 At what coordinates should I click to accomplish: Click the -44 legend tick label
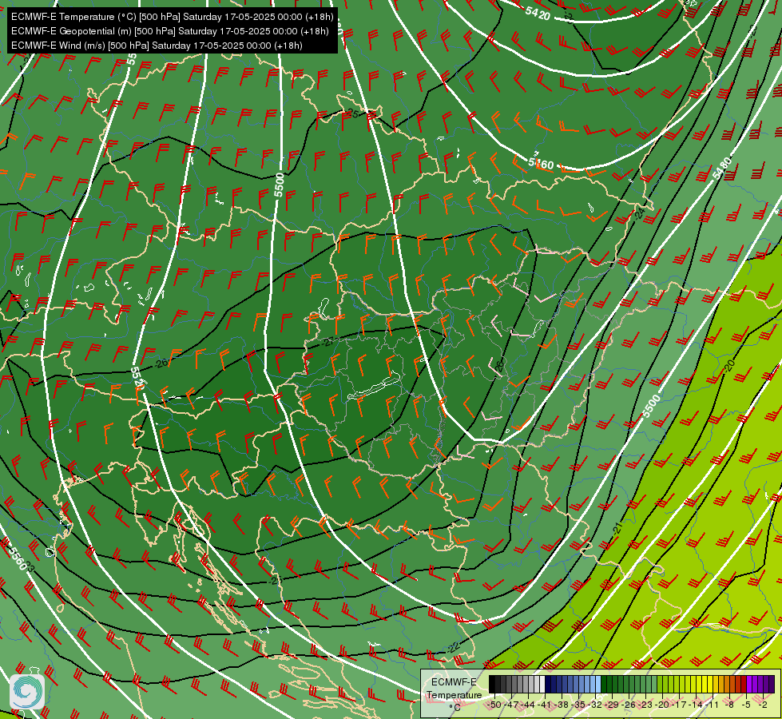528,705
